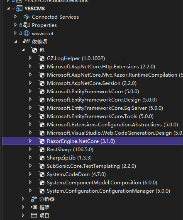This screenshot has width=183, height=220.
Task: Collapse the YESCMS project node
Action: pos(8,9)
